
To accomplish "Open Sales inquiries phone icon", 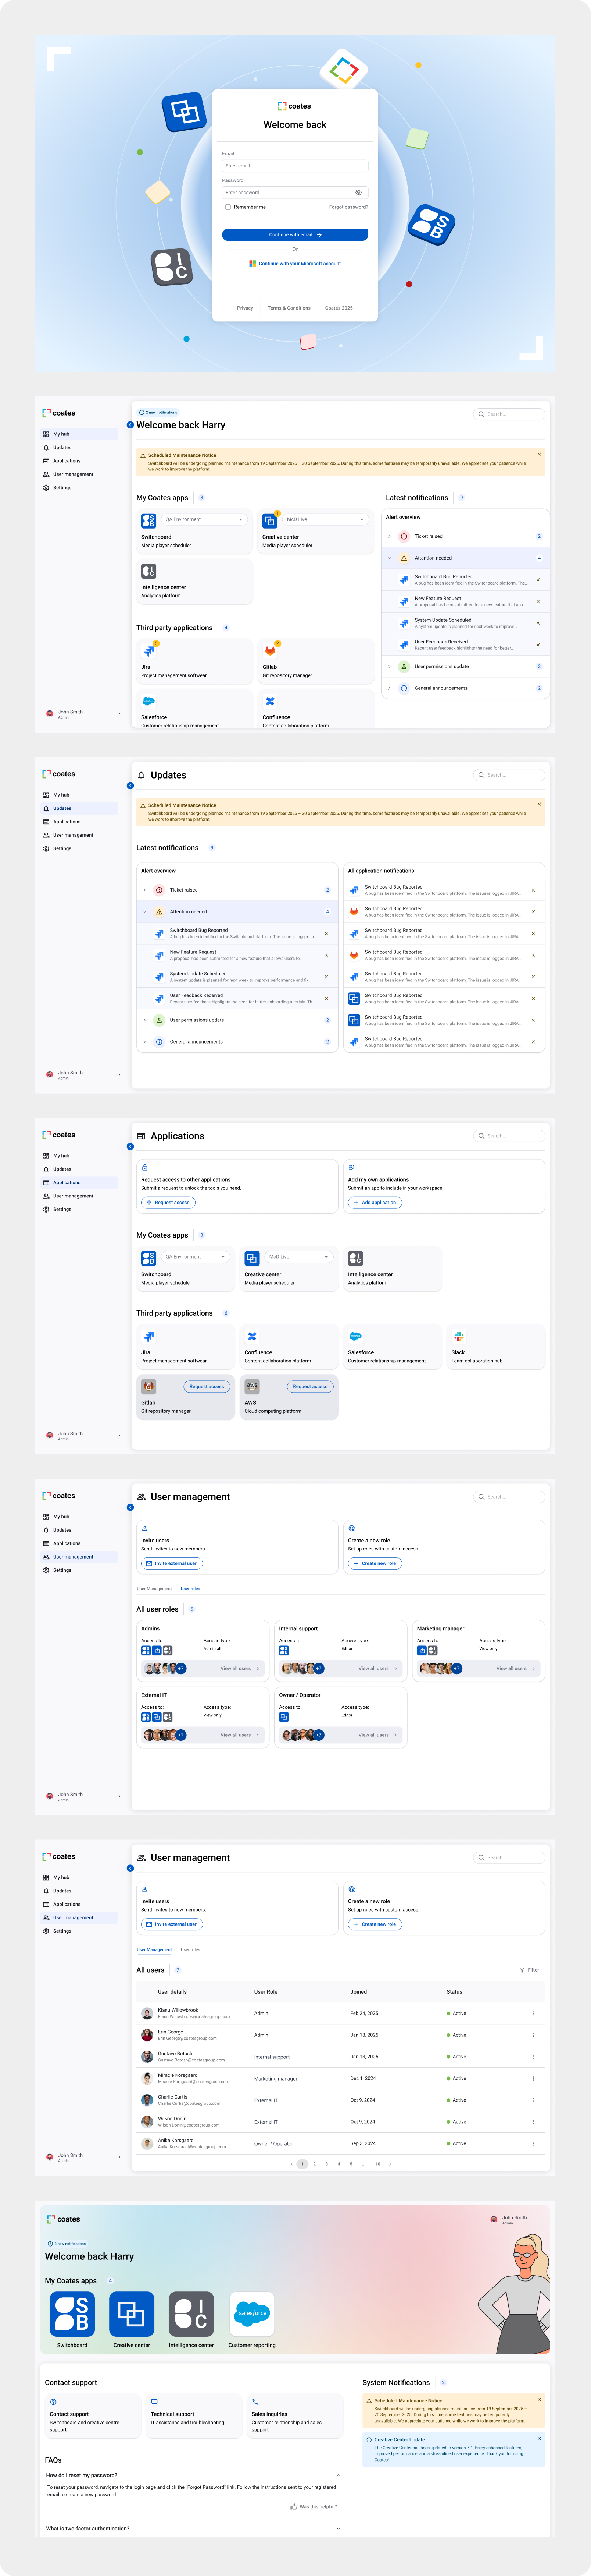I will click(255, 2401).
